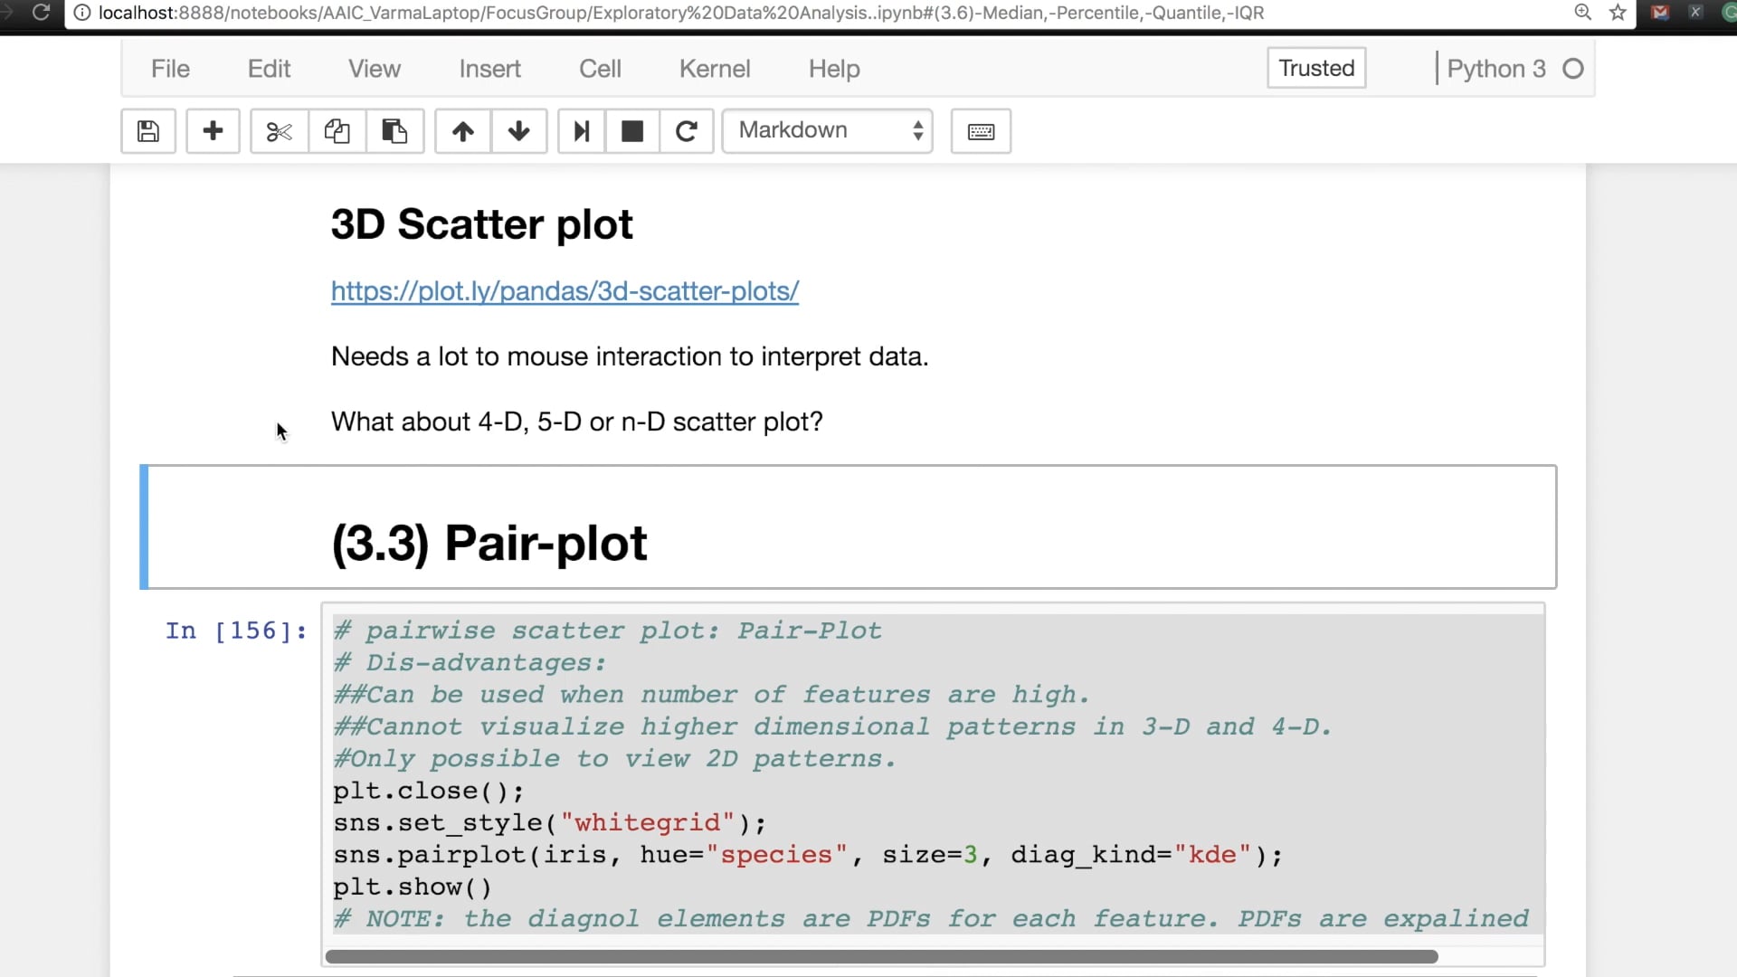Bookmark this page with the star icon

click(x=1618, y=13)
